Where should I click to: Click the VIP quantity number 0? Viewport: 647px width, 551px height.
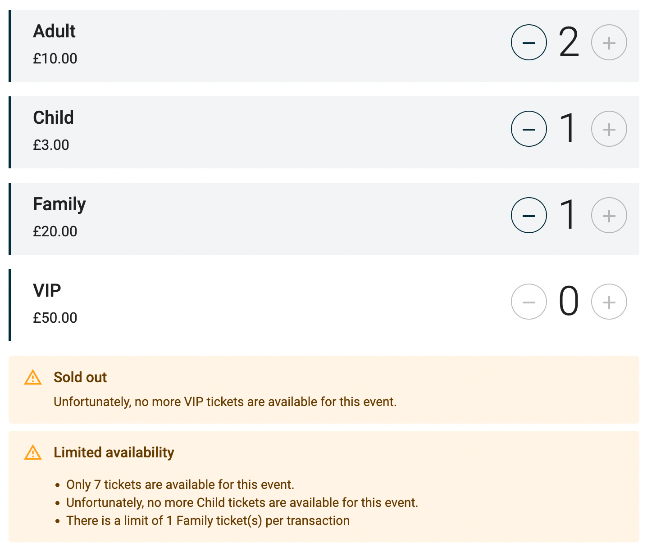pyautogui.click(x=569, y=302)
